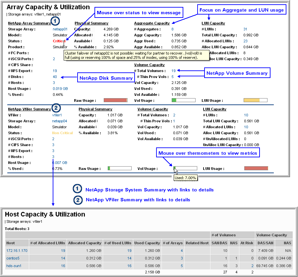Open the centos5 host link
298x277 pixels.
pos(13,258)
